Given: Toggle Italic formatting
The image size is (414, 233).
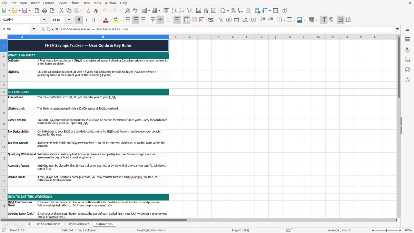Looking at the screenshot, I should pyautogui.click(x=87, y=20).
